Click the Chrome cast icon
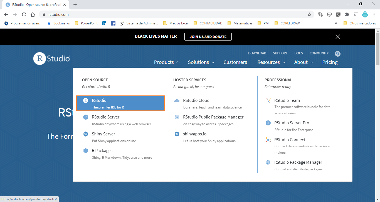The height and width of the screenshot is (202, 380). 356,14
